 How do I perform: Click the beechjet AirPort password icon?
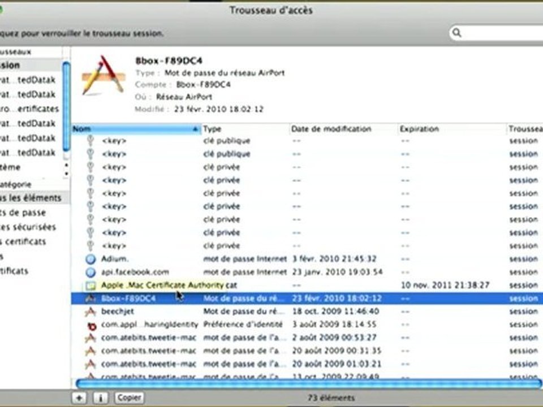tap(90, 311)
